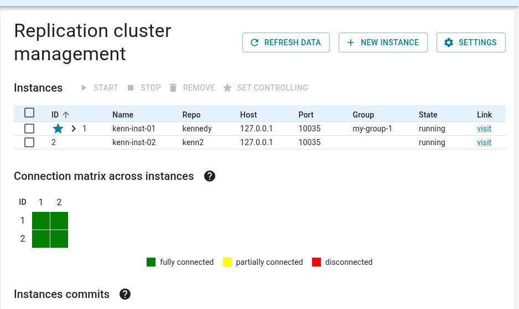This screenshot has width=519, height=309.
Task: Click the star icon beside Set Controlling
Action: (x=227, y=88)
